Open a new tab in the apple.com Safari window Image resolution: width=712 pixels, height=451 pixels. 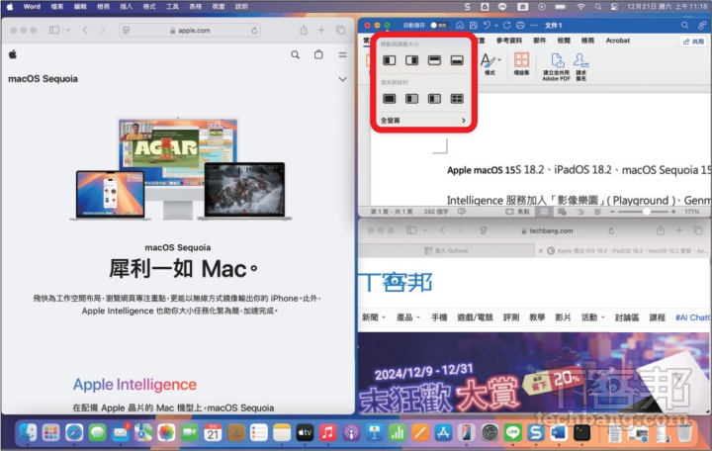[321, 30]
